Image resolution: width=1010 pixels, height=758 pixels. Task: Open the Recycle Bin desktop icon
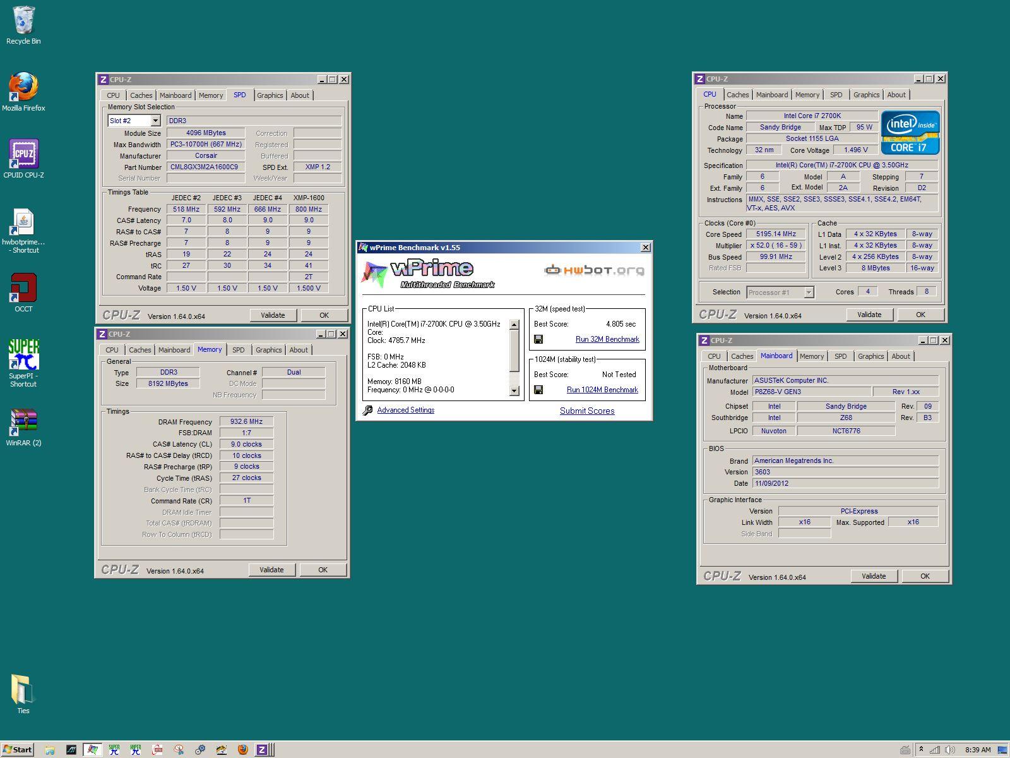coord(23,25)
